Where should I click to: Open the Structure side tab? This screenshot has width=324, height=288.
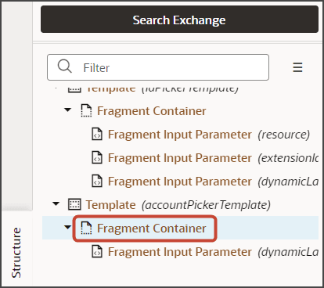(16, 252)
